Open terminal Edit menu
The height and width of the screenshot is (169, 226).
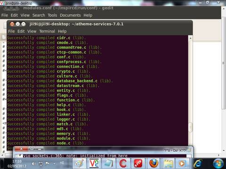click(x=21, y=31)
